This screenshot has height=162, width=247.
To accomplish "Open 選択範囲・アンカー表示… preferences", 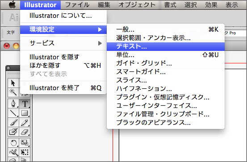I will (x=166, y=38).
